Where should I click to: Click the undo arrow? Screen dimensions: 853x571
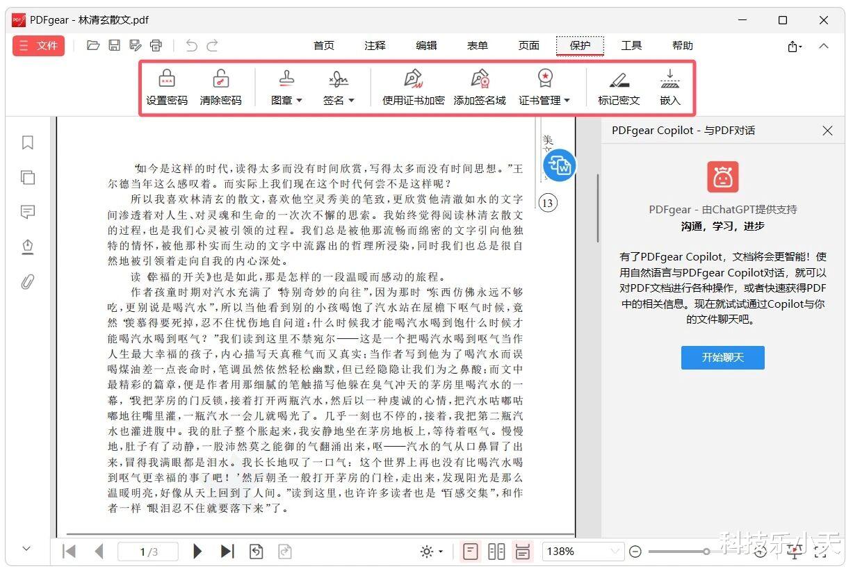coord(191,46)
